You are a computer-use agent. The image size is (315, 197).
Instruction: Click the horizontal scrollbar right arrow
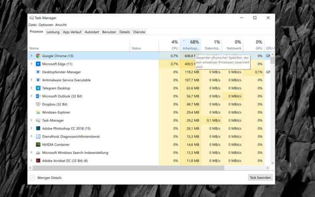[x=268, y=168]
